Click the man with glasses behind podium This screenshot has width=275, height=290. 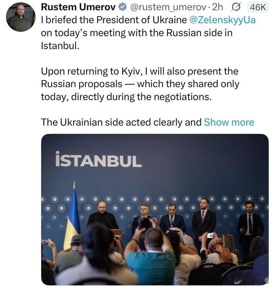pos(143,213)
